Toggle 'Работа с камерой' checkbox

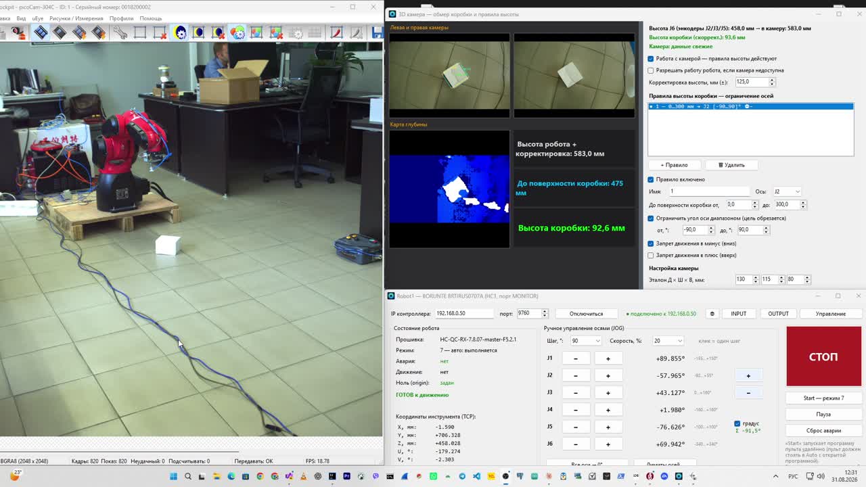651,59
